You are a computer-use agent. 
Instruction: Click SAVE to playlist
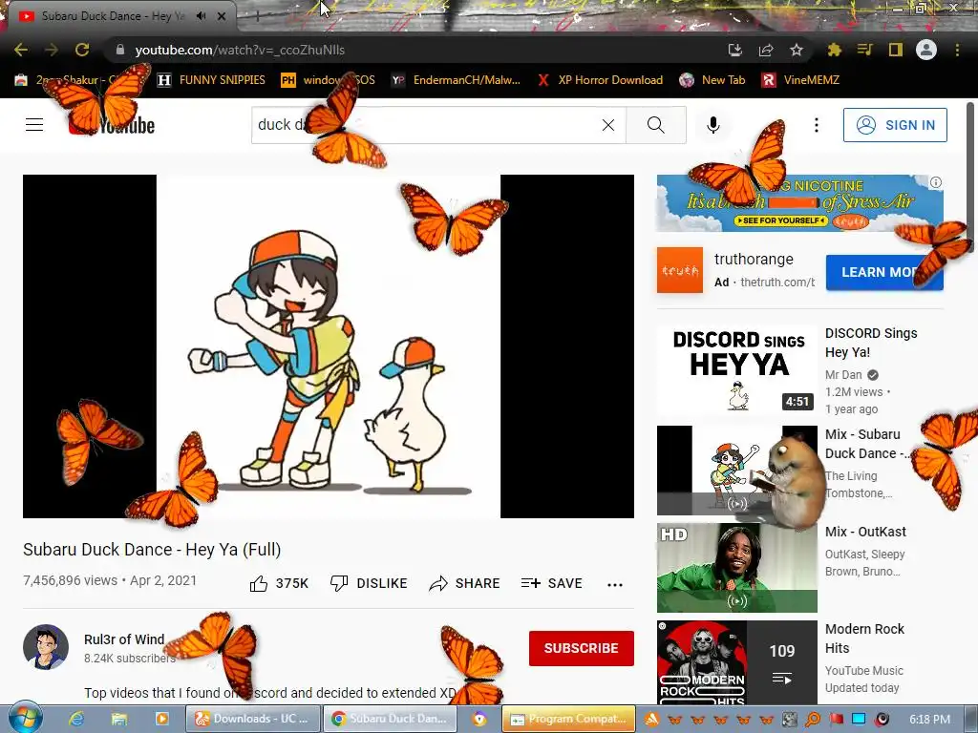point(552,583)
